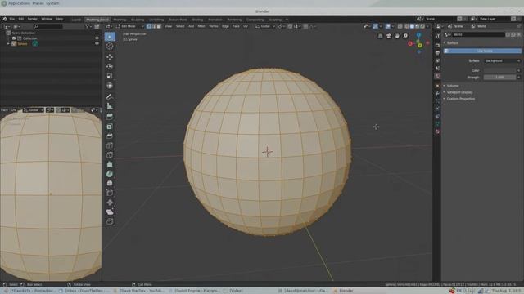Activate the Inset Faces tool
The height and width of the screenshot is (294, 524).
[x=110, y=127]
